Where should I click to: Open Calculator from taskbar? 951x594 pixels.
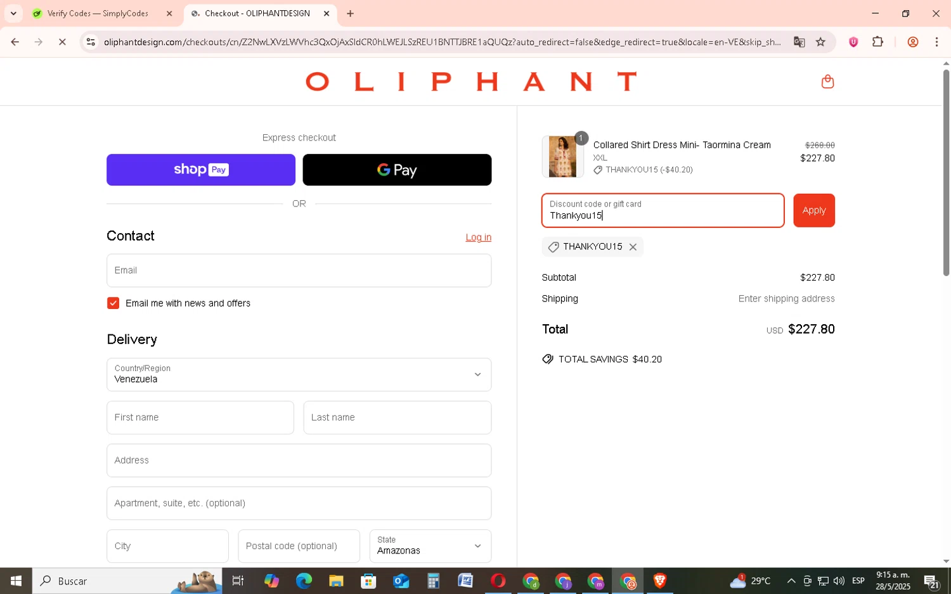433,581
